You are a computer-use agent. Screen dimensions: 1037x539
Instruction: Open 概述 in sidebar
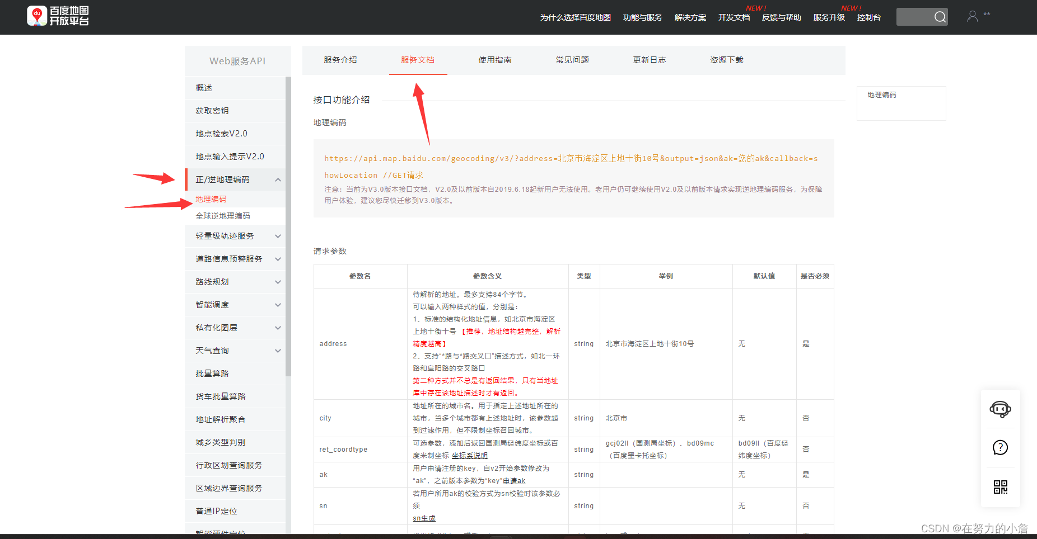click(235, 88)
